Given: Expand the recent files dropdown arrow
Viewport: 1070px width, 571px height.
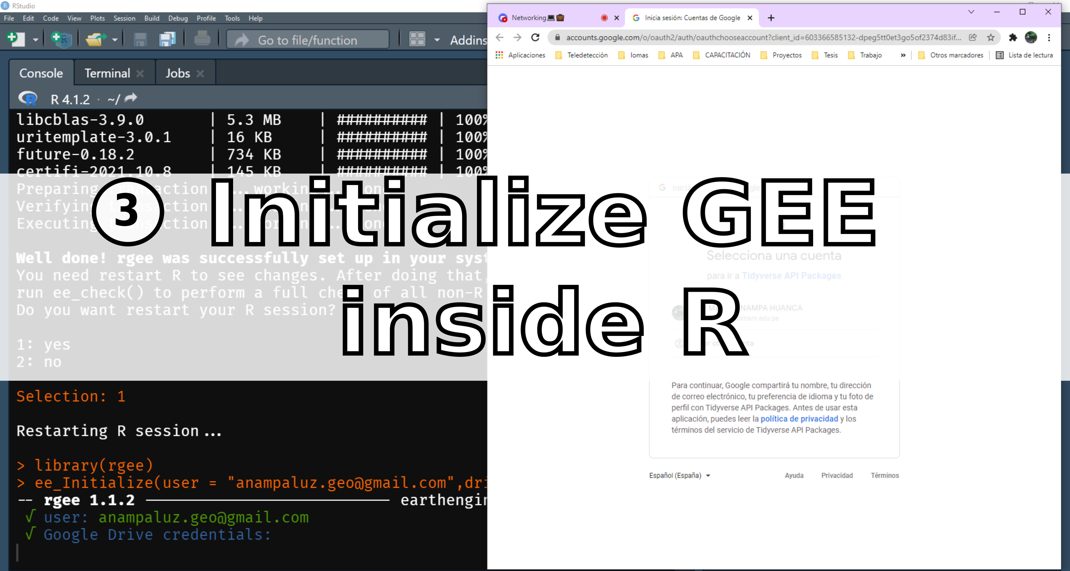Looking at the screenshot, I should (115, 40).
